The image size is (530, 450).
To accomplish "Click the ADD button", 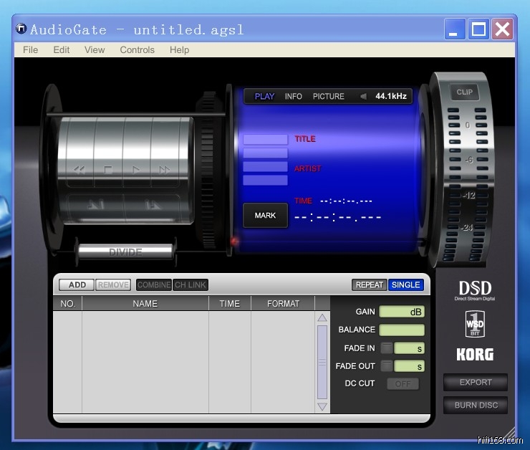I will coord(77,284).
